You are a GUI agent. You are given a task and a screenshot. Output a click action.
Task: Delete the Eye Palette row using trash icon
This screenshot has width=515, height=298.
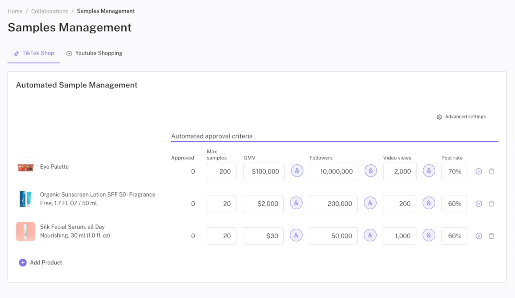click(491, 171)
